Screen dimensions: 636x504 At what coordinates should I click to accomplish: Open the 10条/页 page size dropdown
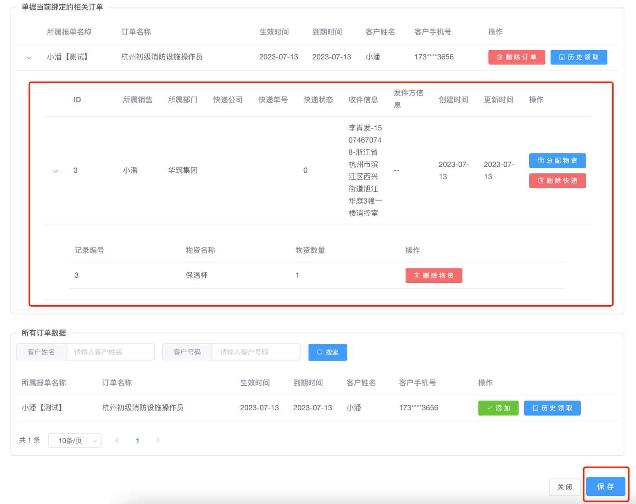click(x=75, y=441)
